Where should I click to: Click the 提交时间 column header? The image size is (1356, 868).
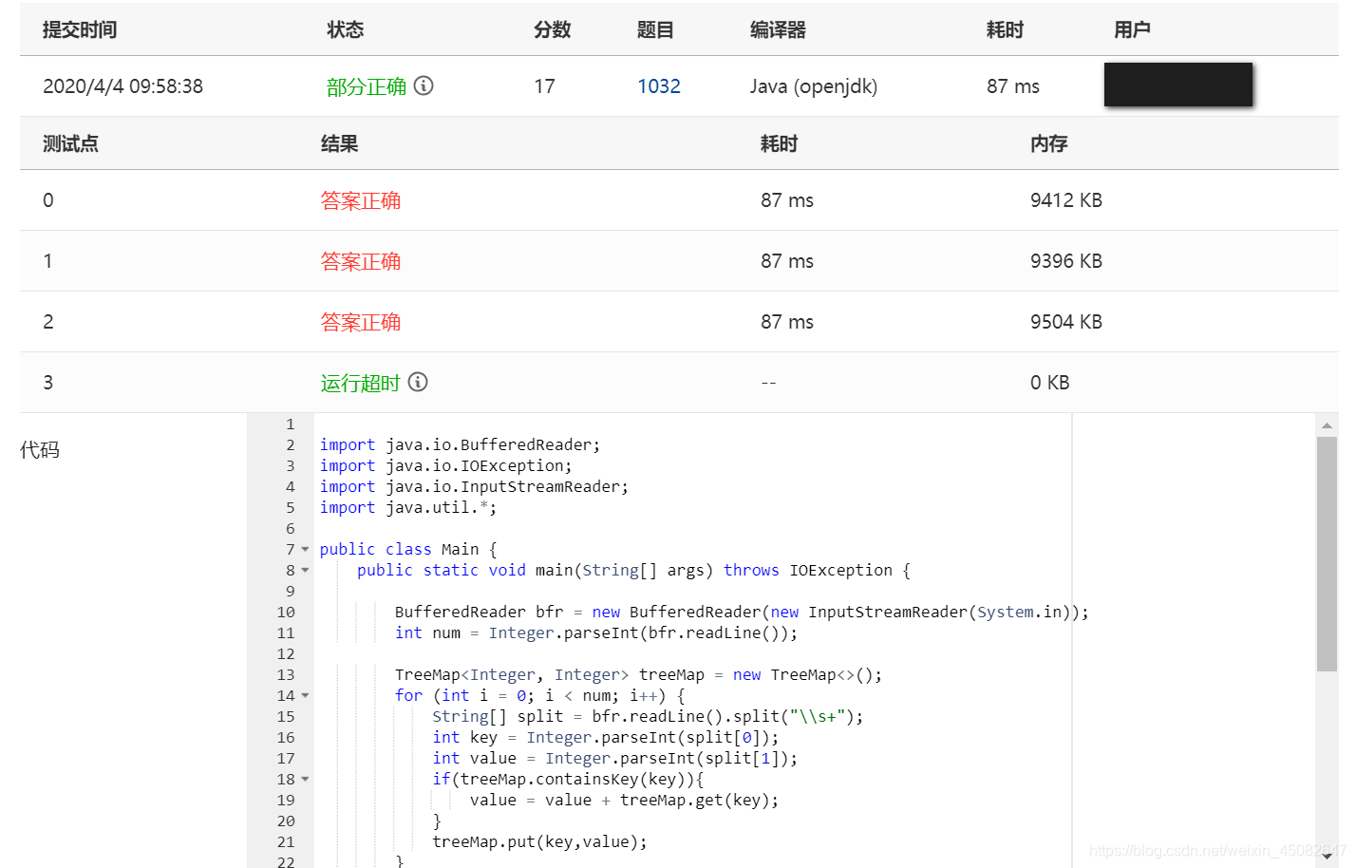[80, 29]
